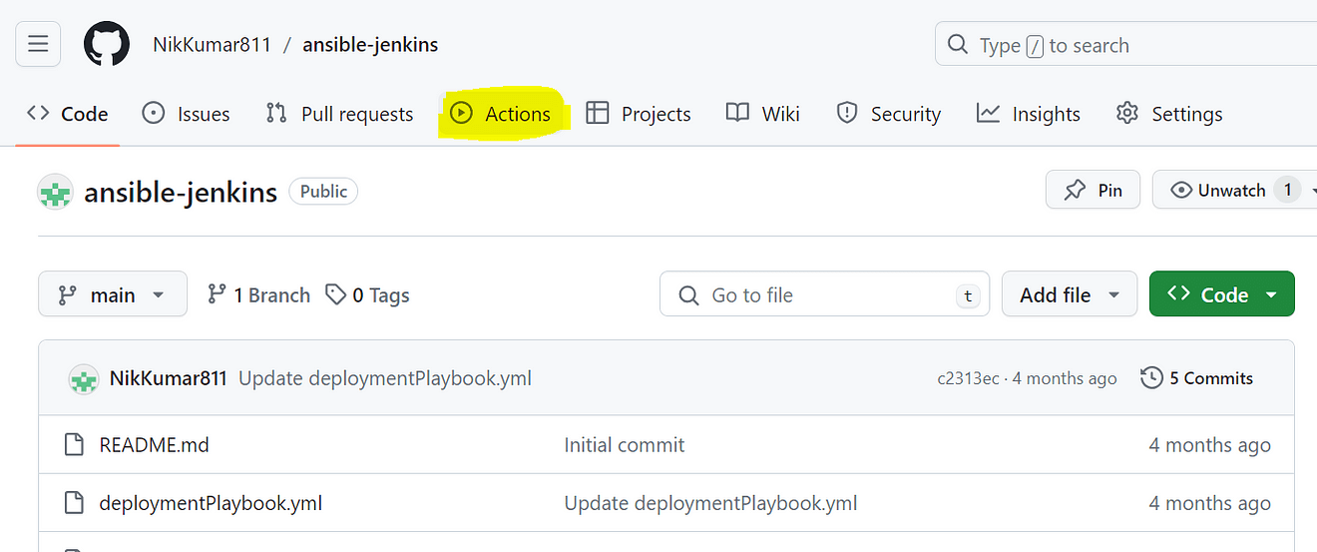Expand the Add file dropdown
The width and height of the screenshot is (1317, 552).
(x=1069, y=294)
